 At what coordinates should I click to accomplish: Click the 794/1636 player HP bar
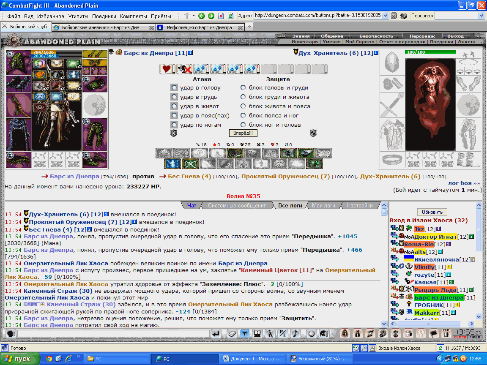57,52
